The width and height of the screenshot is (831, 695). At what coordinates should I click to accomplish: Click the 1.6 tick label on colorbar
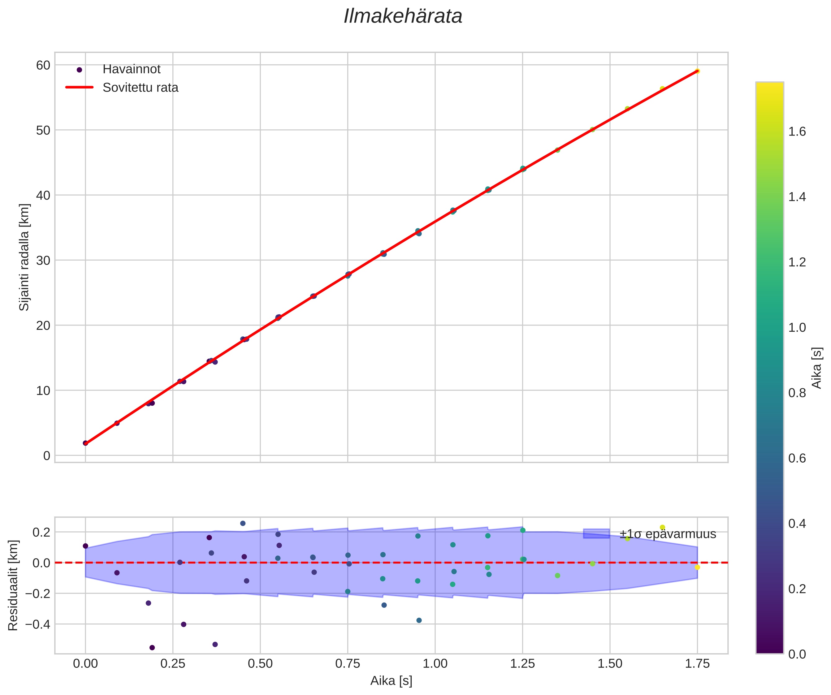[x=797, y=132]
